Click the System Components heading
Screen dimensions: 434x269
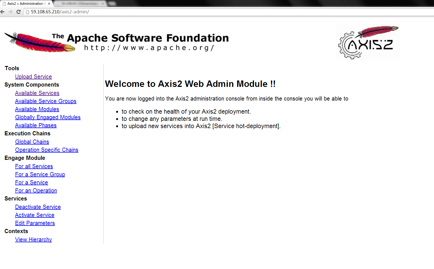coord(32,85)
